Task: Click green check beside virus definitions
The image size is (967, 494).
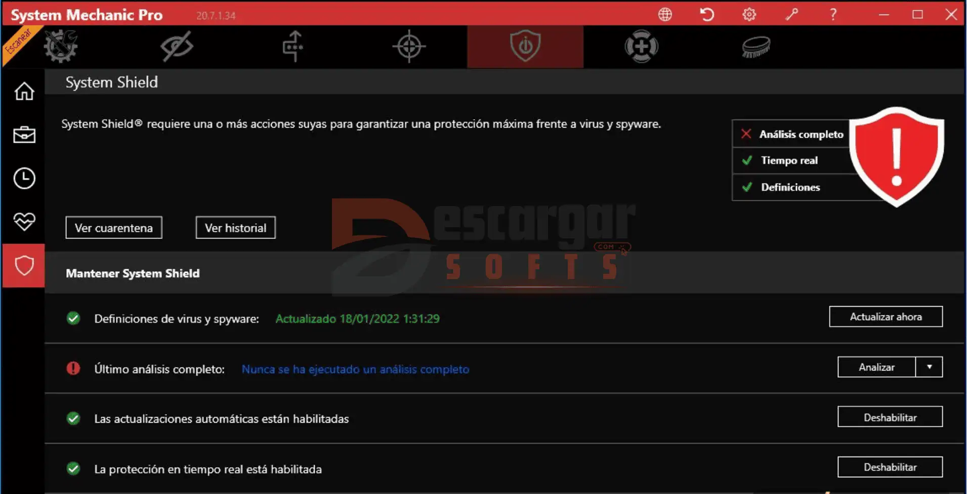Action: point(73,318)
